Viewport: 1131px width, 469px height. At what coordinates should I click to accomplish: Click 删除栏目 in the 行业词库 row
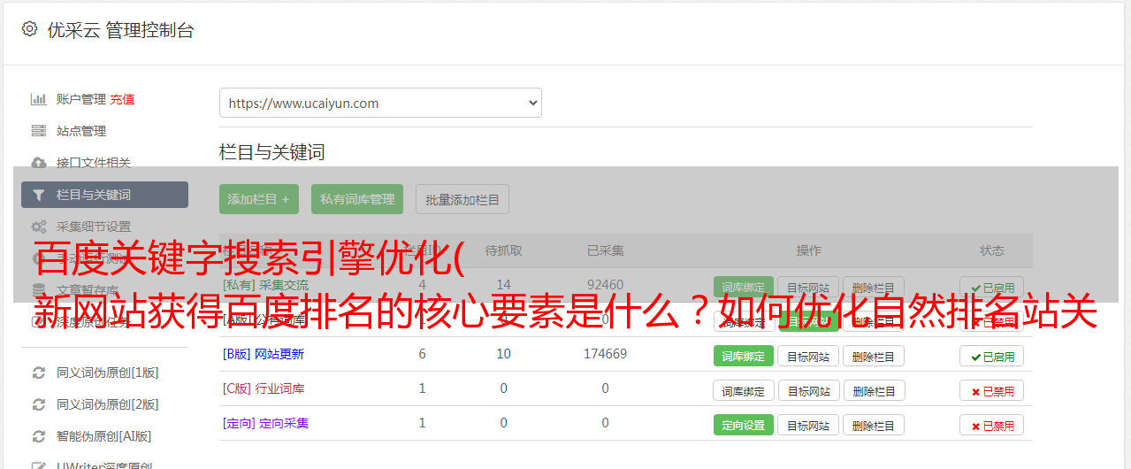tap(874, 390)
